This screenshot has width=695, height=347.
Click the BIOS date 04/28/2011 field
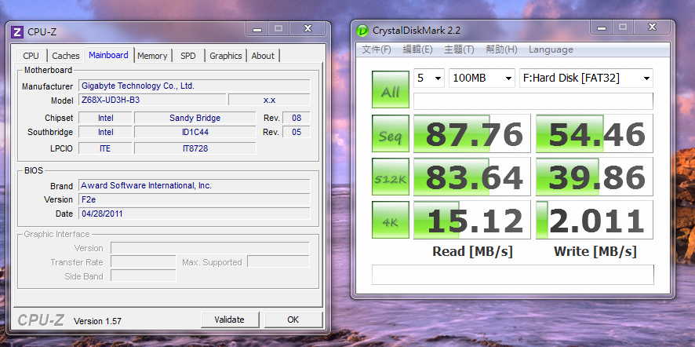(x=194, y=214)
